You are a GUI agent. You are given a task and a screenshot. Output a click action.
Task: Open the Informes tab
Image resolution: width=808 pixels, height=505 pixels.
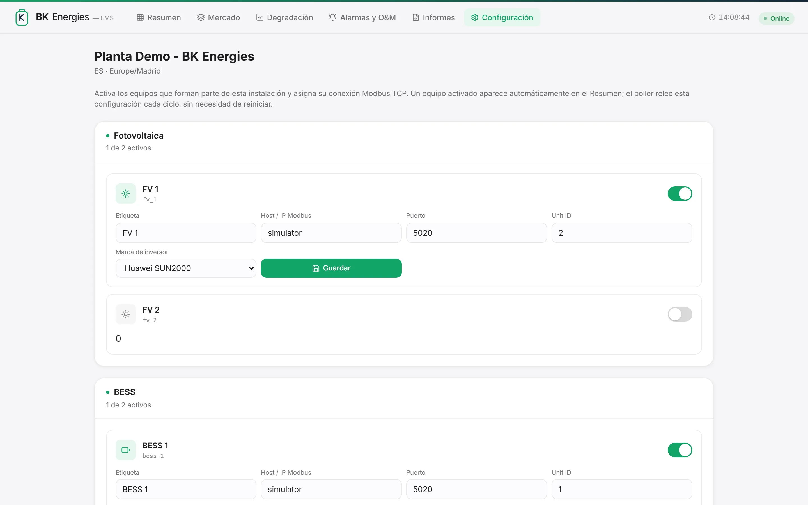(434, 17)
